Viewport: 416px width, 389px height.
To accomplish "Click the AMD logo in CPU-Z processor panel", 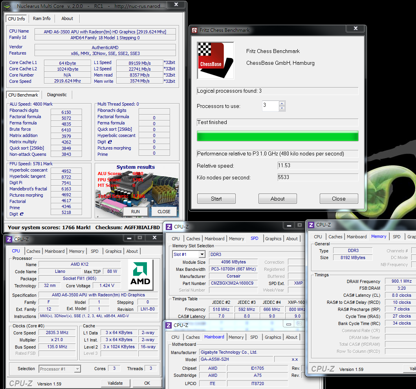I will click(140, 274).
